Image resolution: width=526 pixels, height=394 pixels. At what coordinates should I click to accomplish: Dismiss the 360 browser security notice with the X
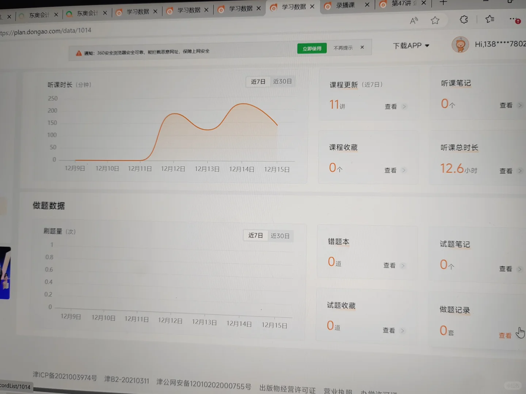(362, 47)
